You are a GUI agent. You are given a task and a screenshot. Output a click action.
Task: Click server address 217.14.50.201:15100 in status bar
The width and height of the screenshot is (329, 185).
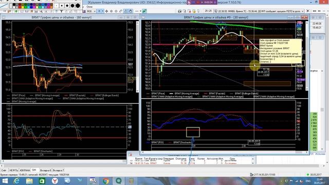coord(264,175)
